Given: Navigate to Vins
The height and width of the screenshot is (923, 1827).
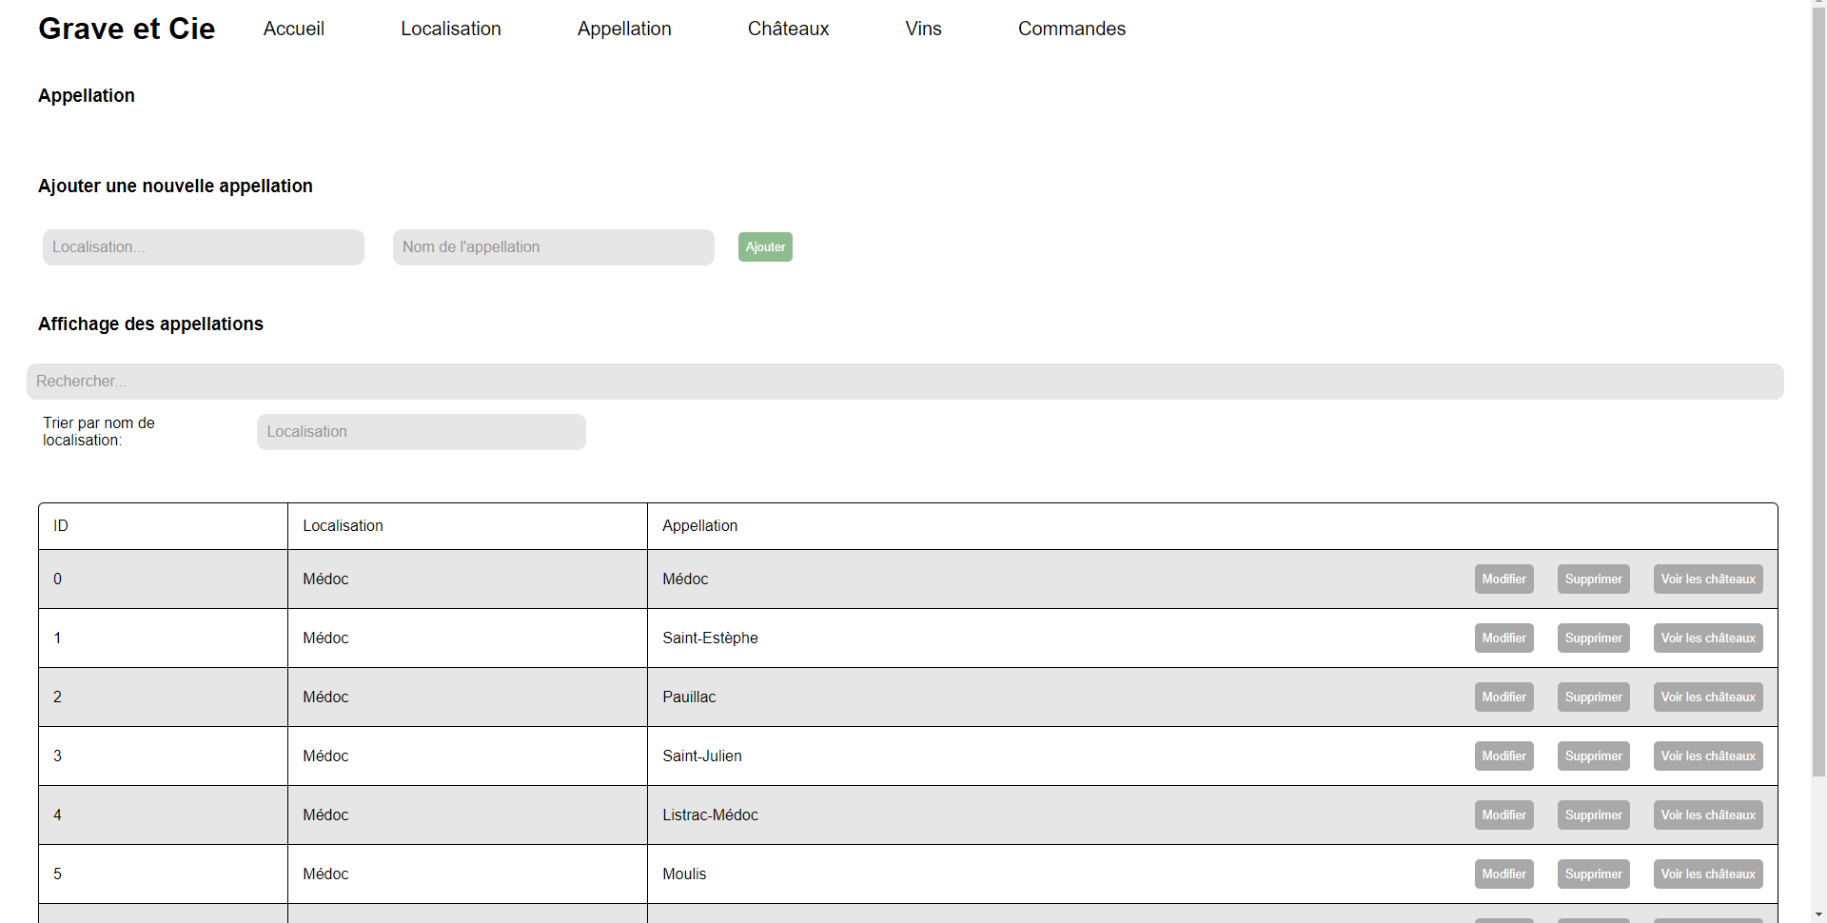Looking at the screenshot, I should pos(923,29).
